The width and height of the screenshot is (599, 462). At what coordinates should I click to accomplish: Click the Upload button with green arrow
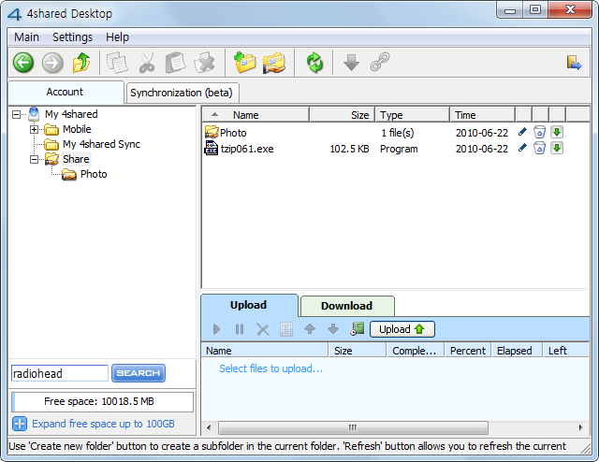coord(402,329)
